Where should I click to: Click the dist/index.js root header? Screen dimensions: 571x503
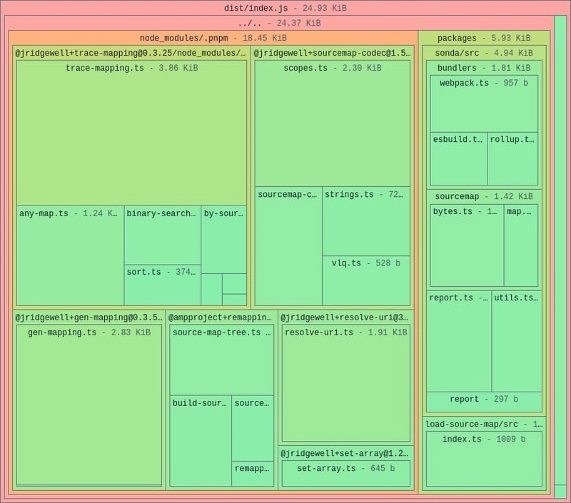point(285,9)
